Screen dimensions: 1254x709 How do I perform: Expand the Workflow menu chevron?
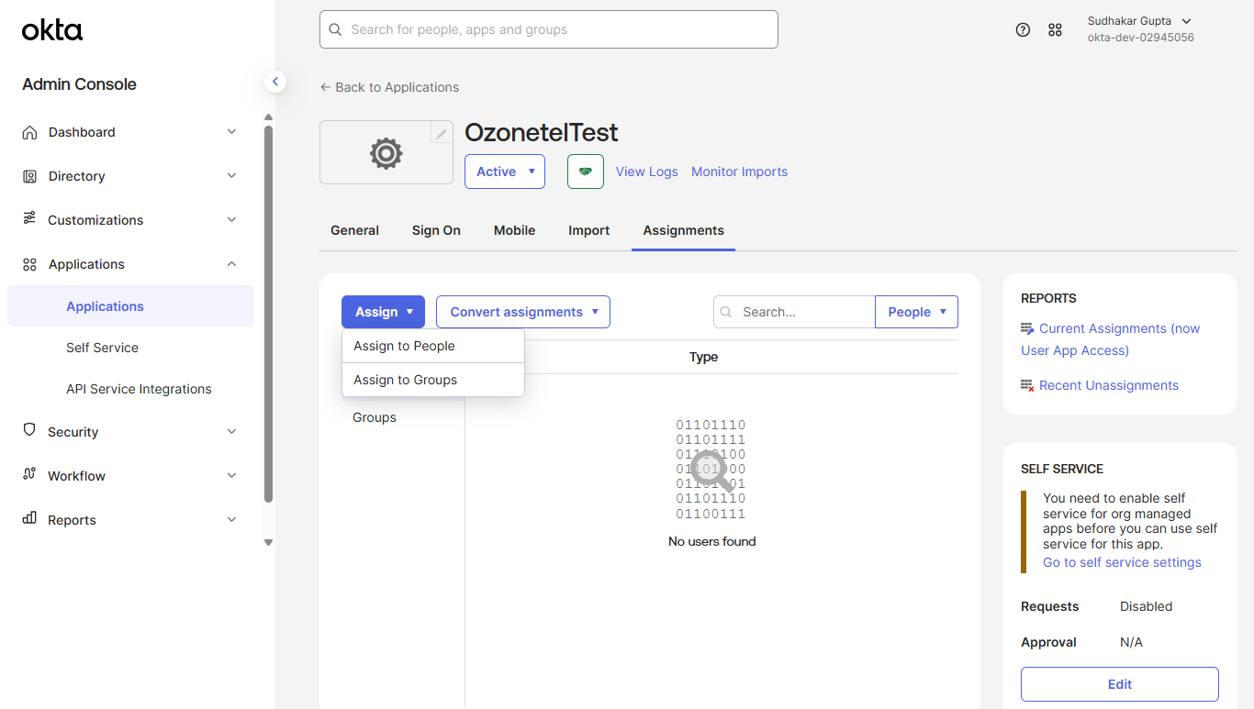pos(231,475)
